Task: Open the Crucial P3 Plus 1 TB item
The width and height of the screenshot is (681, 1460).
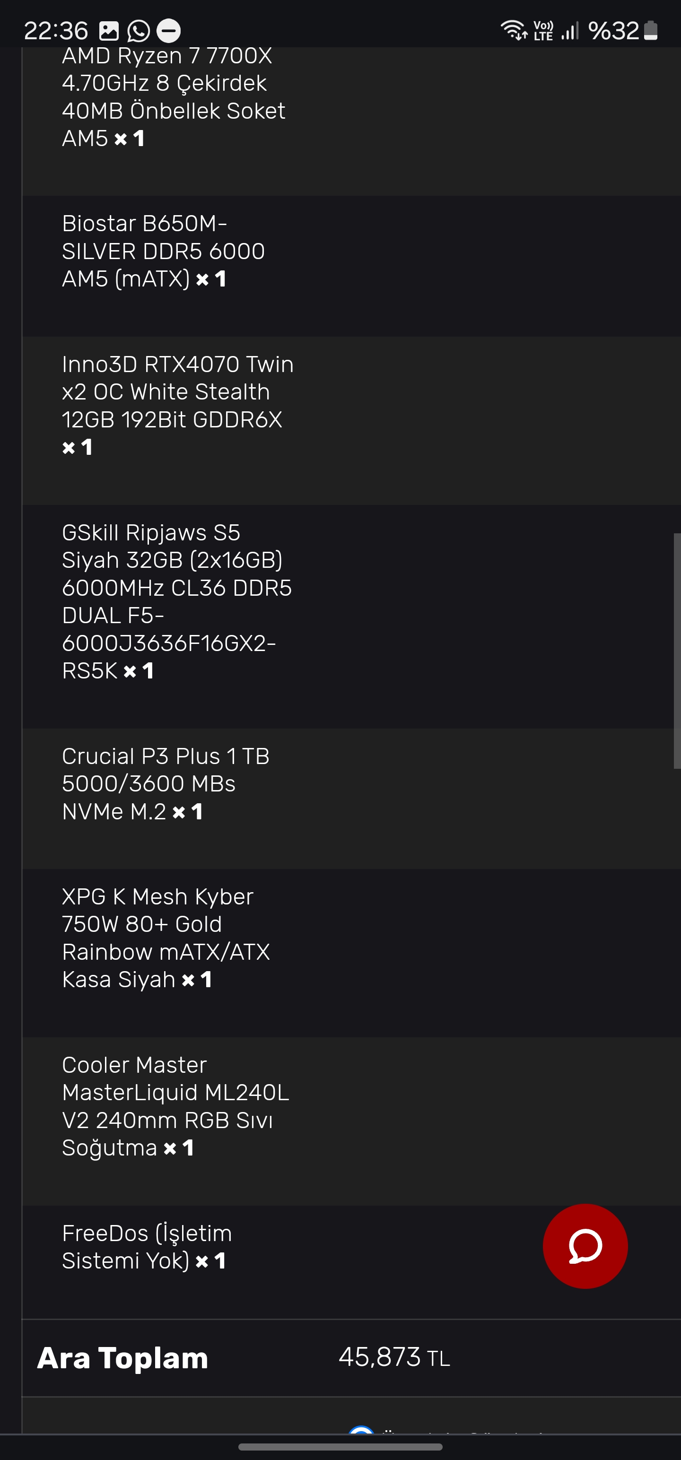Action: (166, 784)
